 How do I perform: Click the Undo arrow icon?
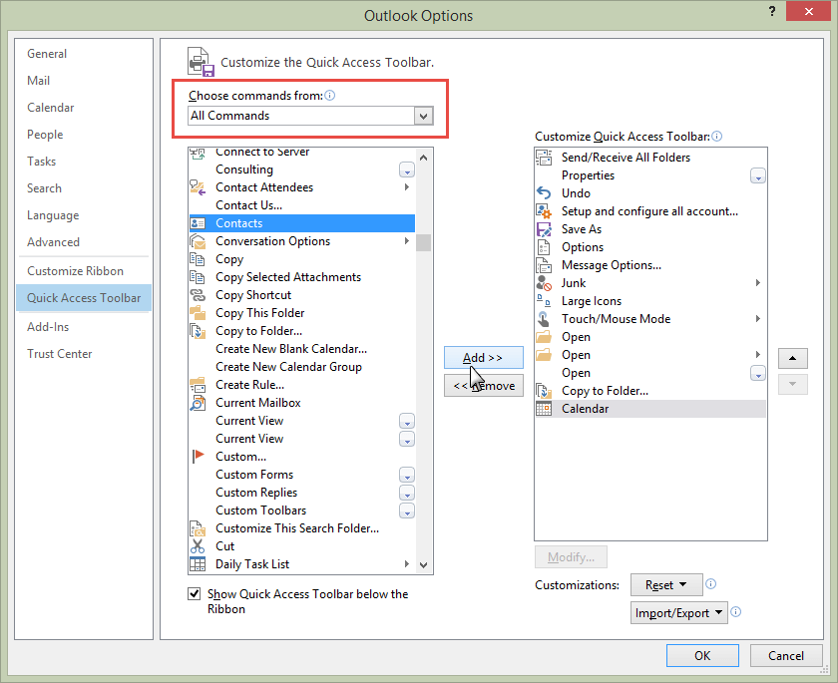[x=544, y=193]
